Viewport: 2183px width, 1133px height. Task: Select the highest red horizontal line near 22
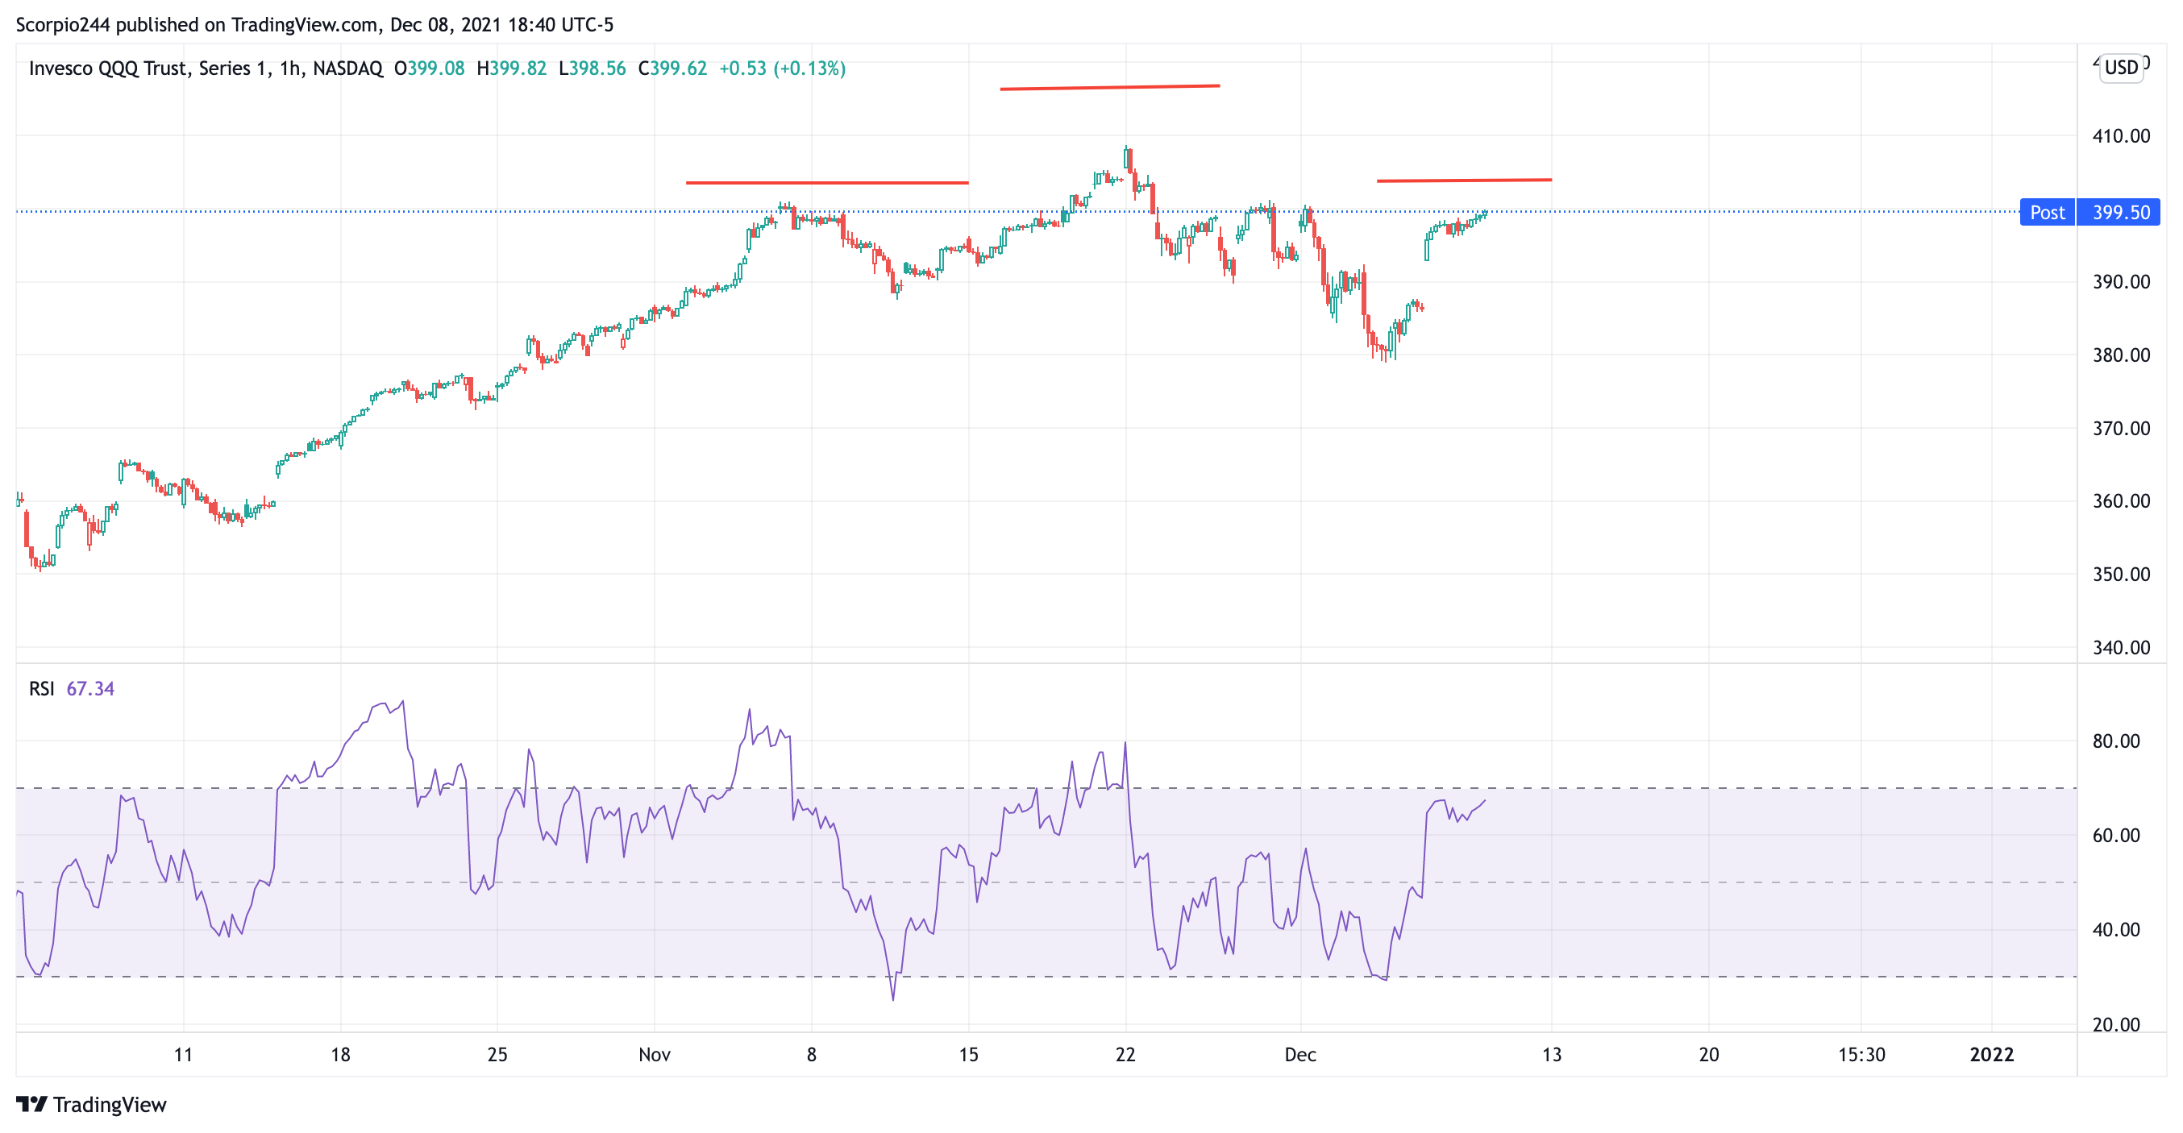click(1109, 86)
